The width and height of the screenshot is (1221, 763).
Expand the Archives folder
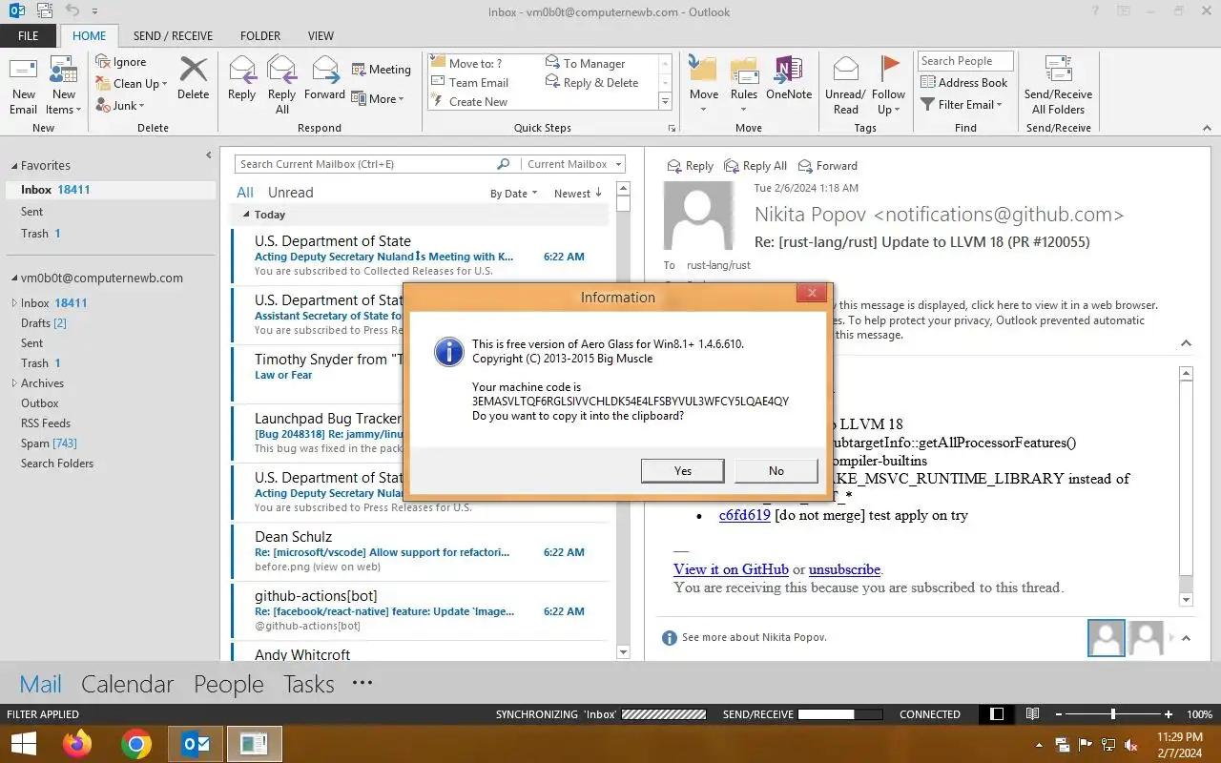click(14, 383)
